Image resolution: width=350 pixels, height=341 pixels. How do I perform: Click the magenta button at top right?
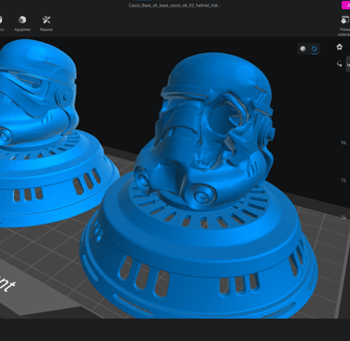(x=346, y=5)
